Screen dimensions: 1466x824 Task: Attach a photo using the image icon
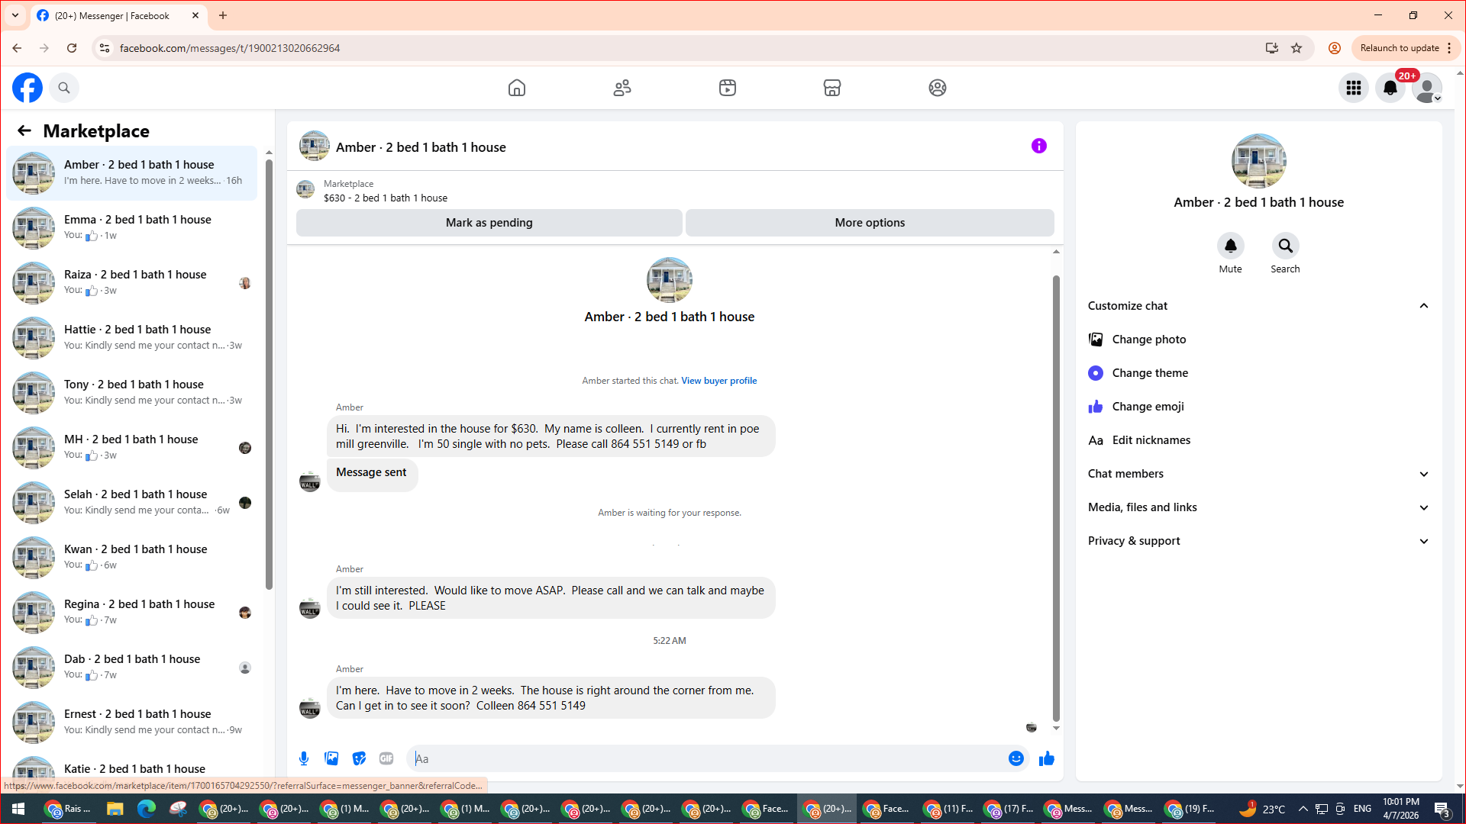[x=331, y=758]
